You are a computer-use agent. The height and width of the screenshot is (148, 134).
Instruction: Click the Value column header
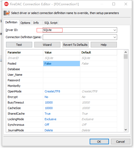[62, 52]
